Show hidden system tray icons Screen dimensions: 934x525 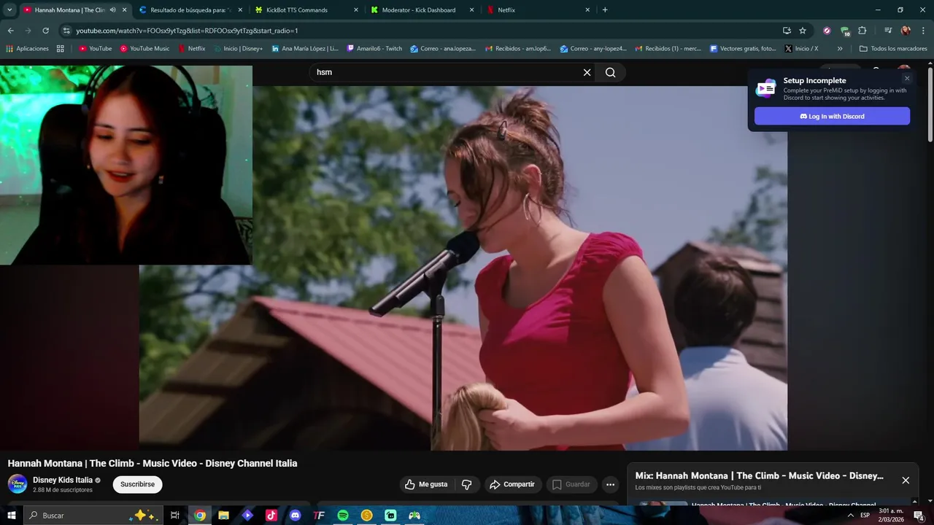click(x=850, y=516)
